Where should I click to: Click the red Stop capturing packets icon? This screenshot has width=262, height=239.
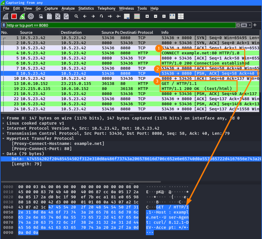click(x=14, y=16)
